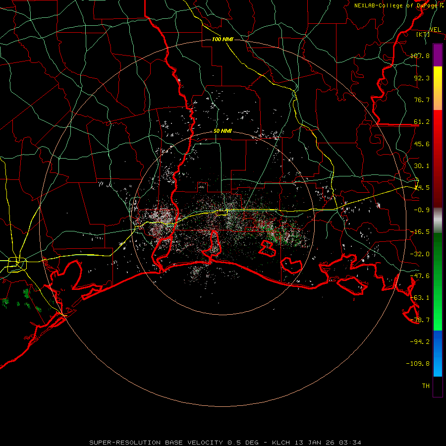Image resolution: width=446 pixels, height=446 pixels.
Task: Click the -16.5 velocity scale value
Action: [x=420, y=232]
